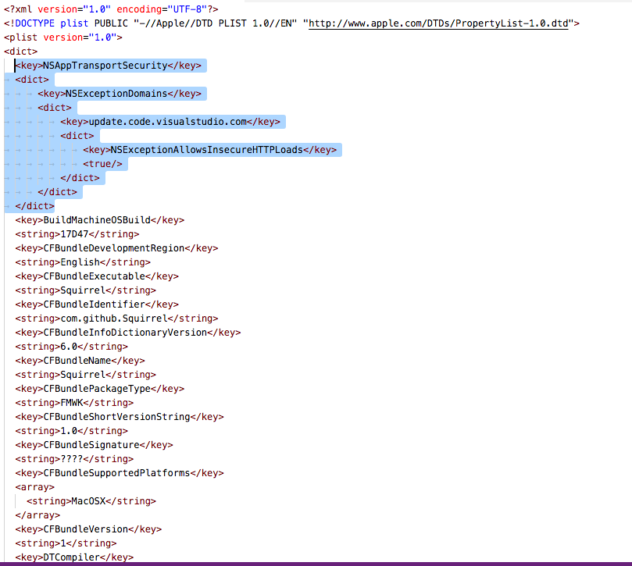Click the BuildMachineOSBuild key line
This screenshot has width=632, height=566.
pos(99,220)
